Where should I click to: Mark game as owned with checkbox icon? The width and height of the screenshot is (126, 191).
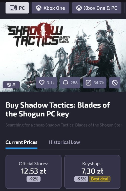(88, 83)
